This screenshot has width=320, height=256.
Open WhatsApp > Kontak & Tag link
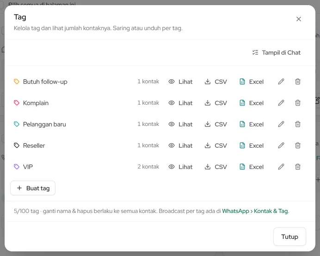[x=255, y=211]
